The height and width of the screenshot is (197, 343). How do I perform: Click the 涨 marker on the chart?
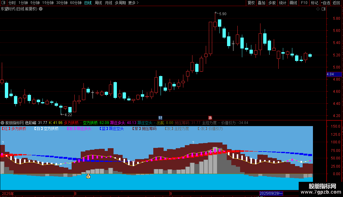[x=210, y=118]
